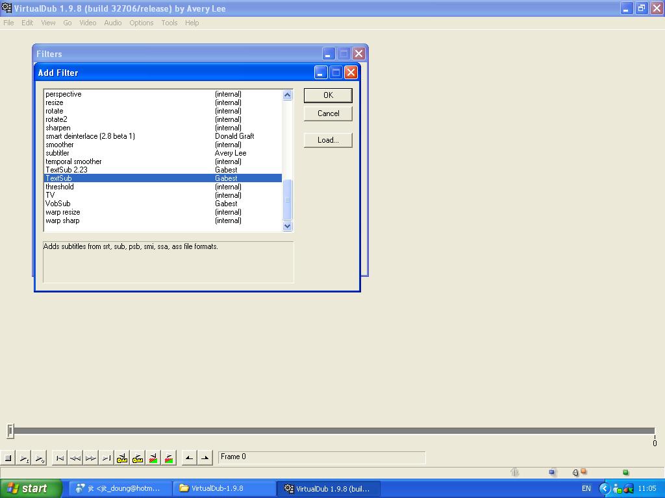Click the mark-in selection start icon
The width and height of the screenshot is (665, 498).
[189, 458]
